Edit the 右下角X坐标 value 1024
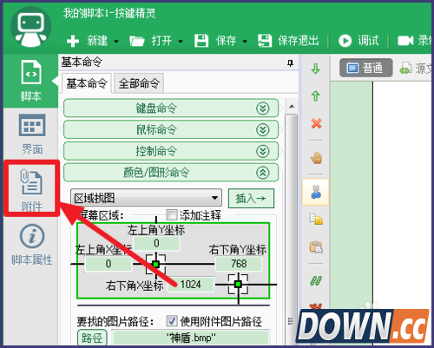Viewport: 434px width, 348px height. click(x=191, y=285)
